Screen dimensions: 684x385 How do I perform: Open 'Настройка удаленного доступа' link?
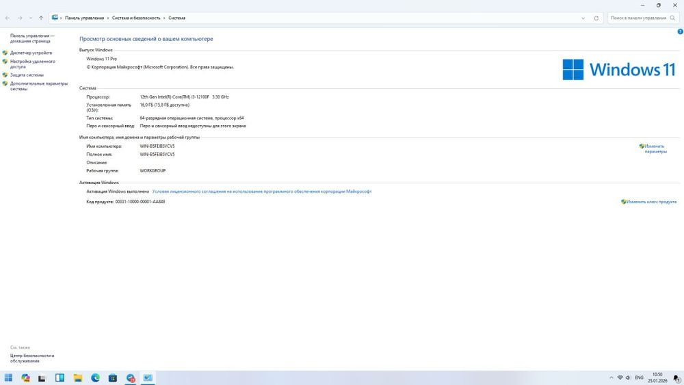click(x=33, y=64)
